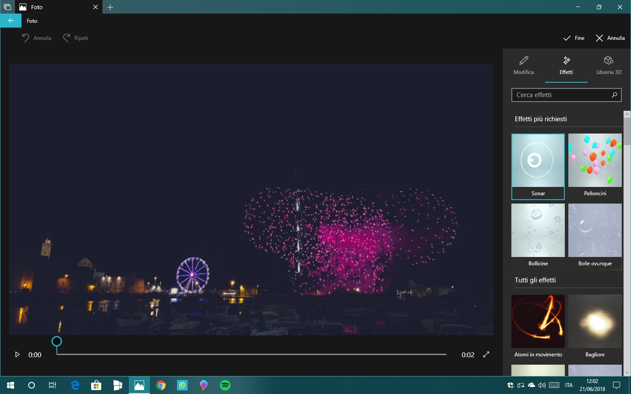Open touch keyboard tray icon
Viewport: 631px width, 394px height.
coord(554,385)
